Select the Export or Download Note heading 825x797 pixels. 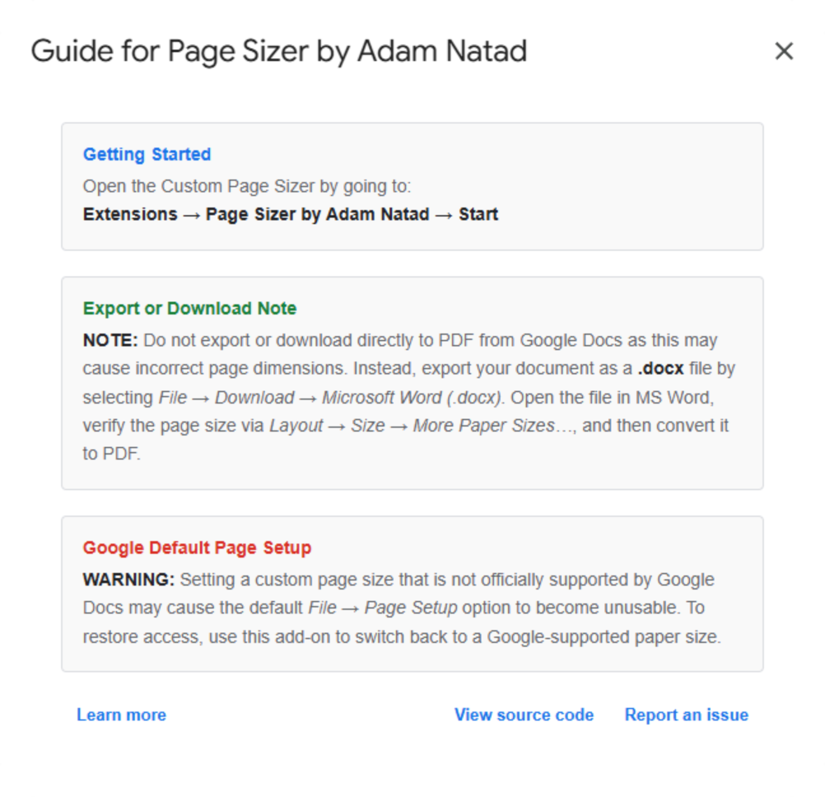pyautogui.click(x=190, y=308)
